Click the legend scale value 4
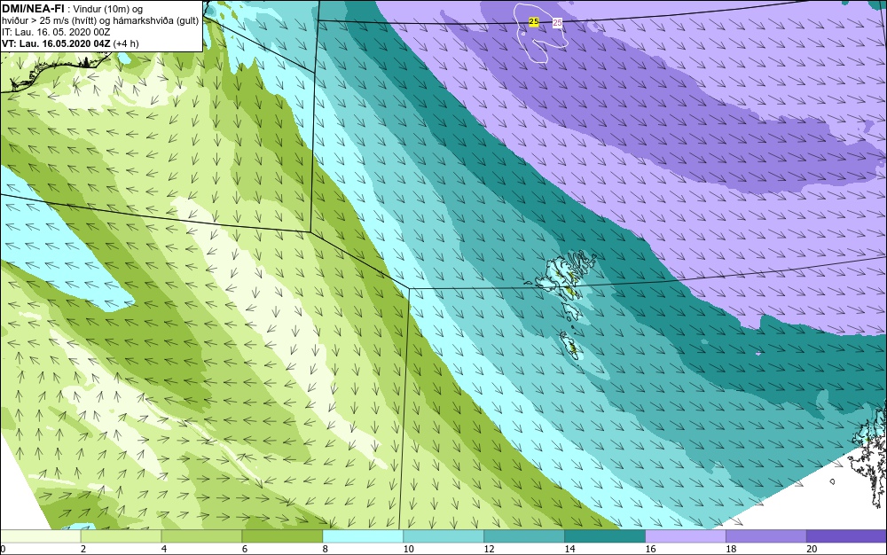Image resolution: width=887 pixels, height=555 pixels. click(x=164, y=549)
